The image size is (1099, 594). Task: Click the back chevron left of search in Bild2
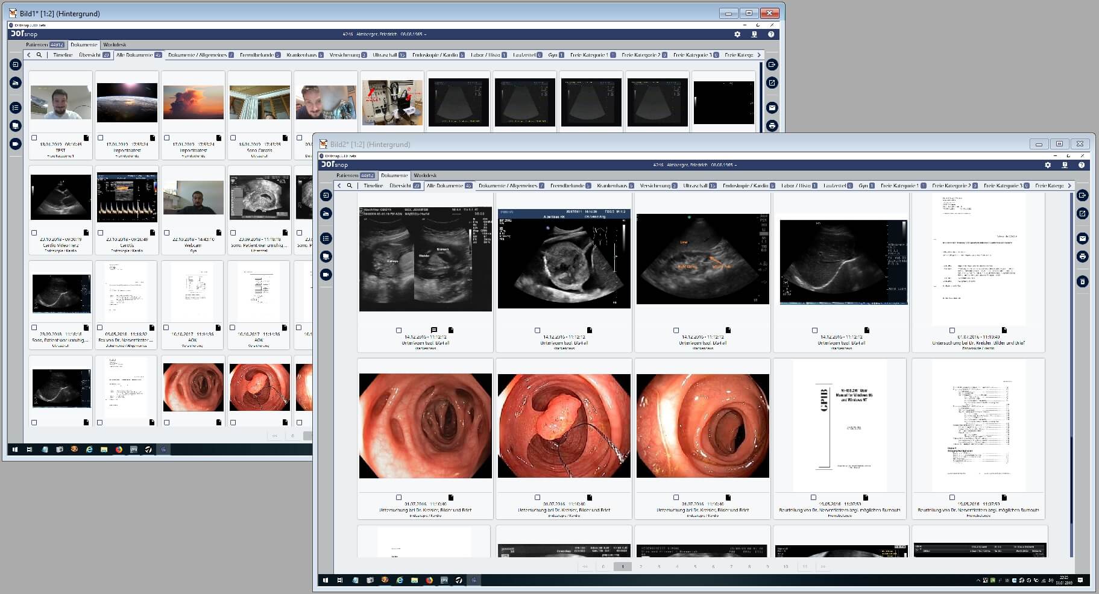point(339,186)
